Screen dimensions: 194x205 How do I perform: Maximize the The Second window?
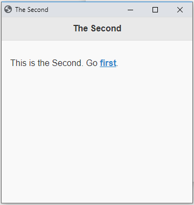tap(155, 10)
